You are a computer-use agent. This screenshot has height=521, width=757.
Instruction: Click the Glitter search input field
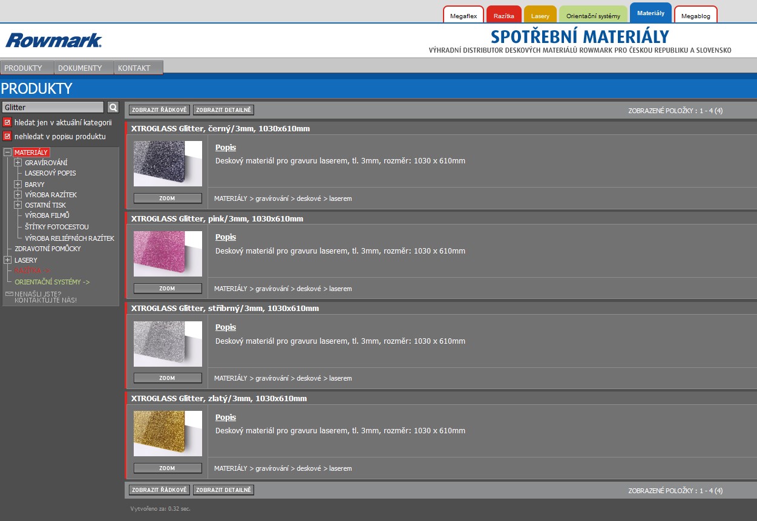coord(53,107)
